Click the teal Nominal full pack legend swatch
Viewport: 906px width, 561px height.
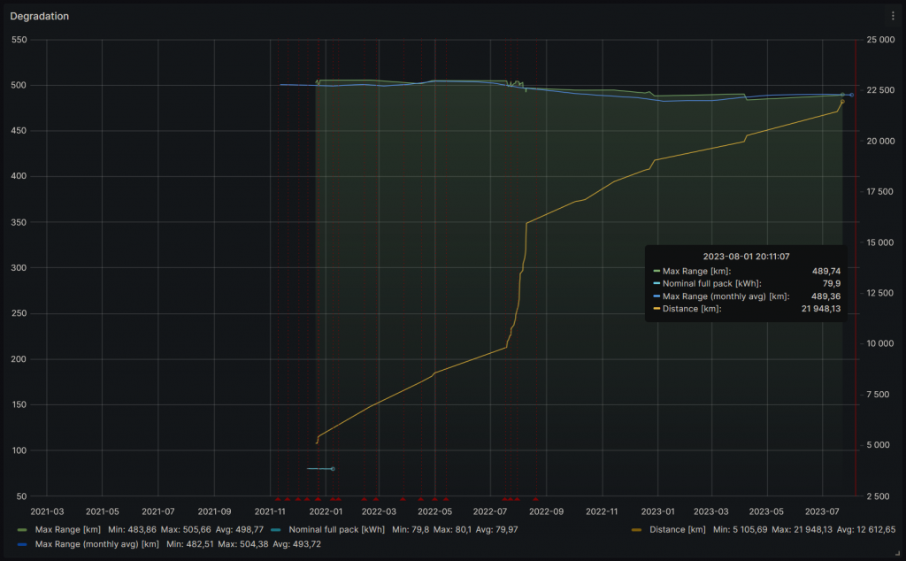tap(275, 529)
